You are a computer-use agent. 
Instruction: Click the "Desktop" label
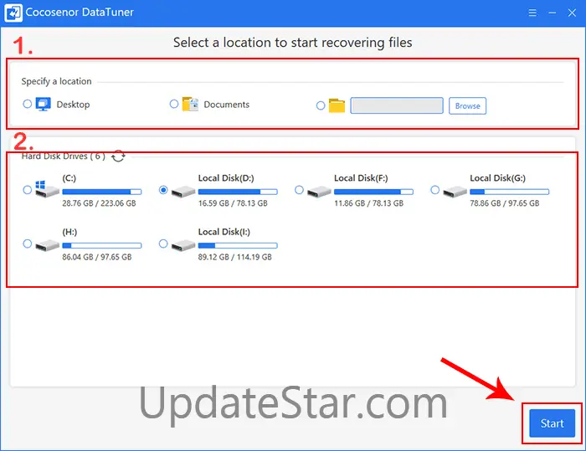pyautogui.click(x=74, y=105)
